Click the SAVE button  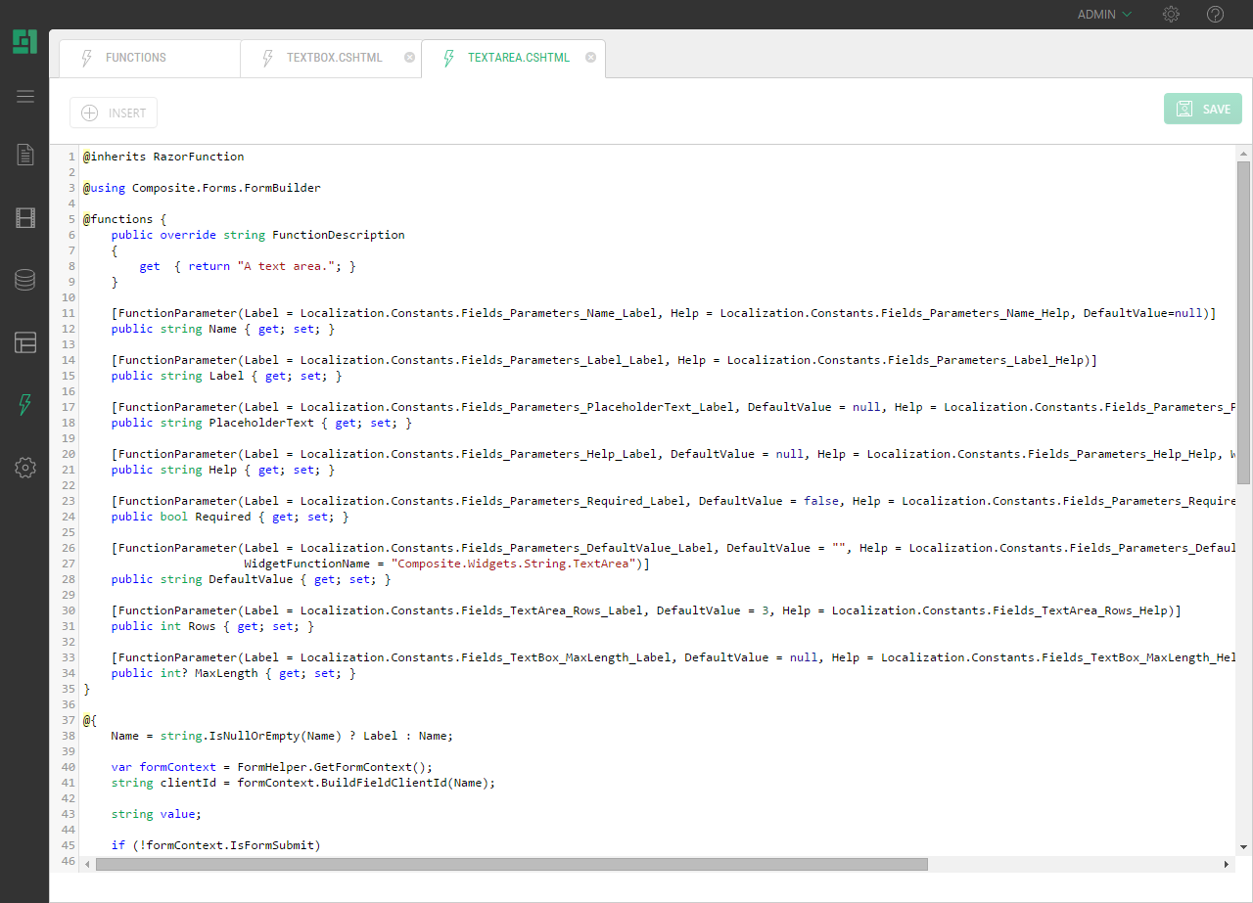(1203, 109)
